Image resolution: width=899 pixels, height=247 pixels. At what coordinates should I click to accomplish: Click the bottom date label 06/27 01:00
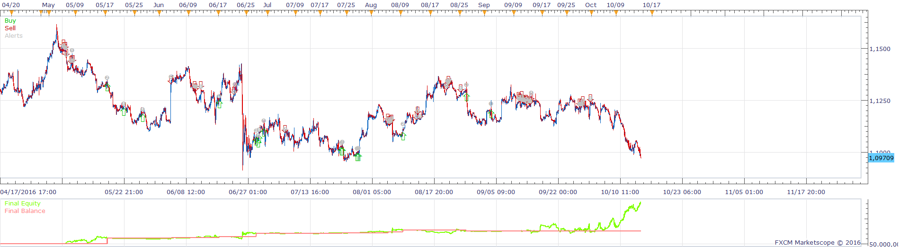click(248, 192)
